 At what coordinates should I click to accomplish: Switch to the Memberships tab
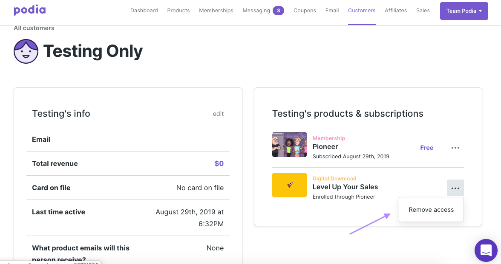pos(216,11)
